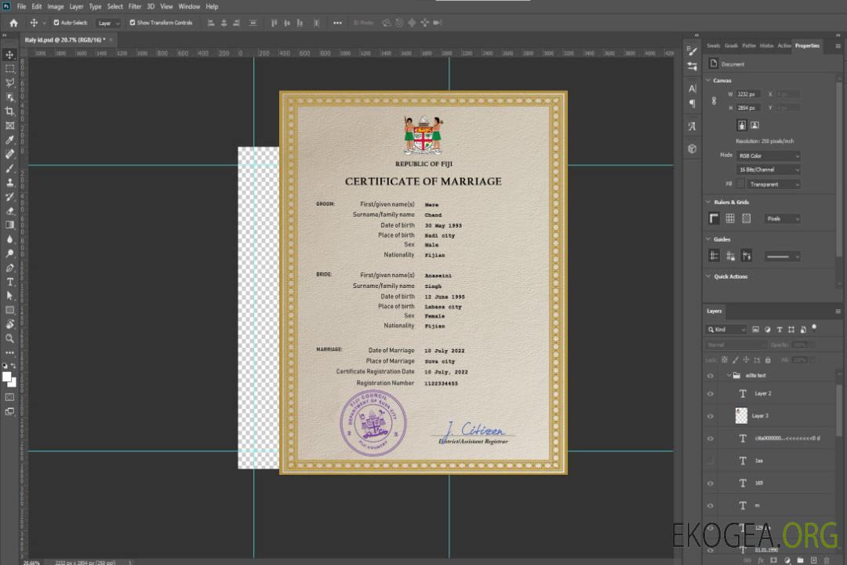Select the Brush tool
Viewport: 847px width, 565px height.
9,169
